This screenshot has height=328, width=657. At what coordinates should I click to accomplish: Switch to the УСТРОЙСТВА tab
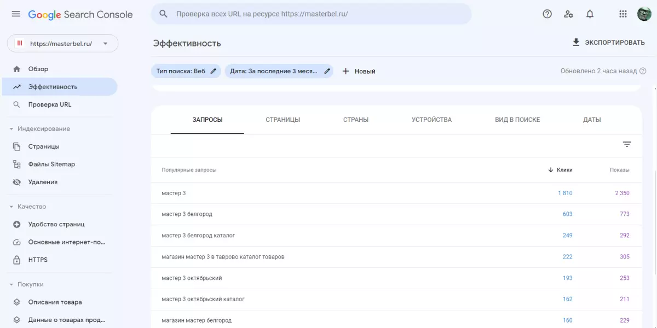tap(431, 120)
